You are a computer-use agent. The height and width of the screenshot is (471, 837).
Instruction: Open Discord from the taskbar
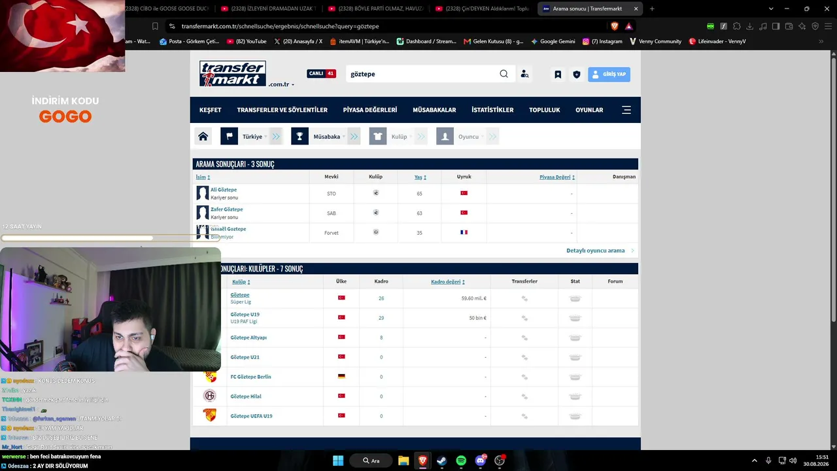click(481, 461)
